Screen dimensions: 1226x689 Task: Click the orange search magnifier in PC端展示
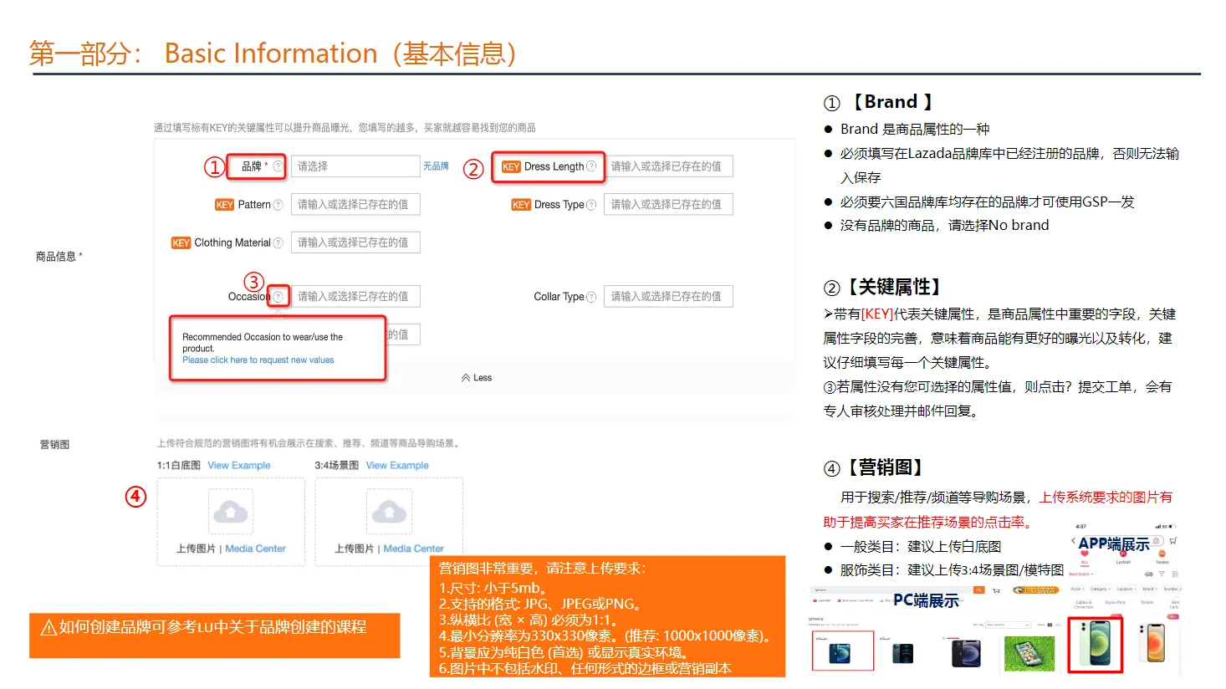(x=978, y=589)
